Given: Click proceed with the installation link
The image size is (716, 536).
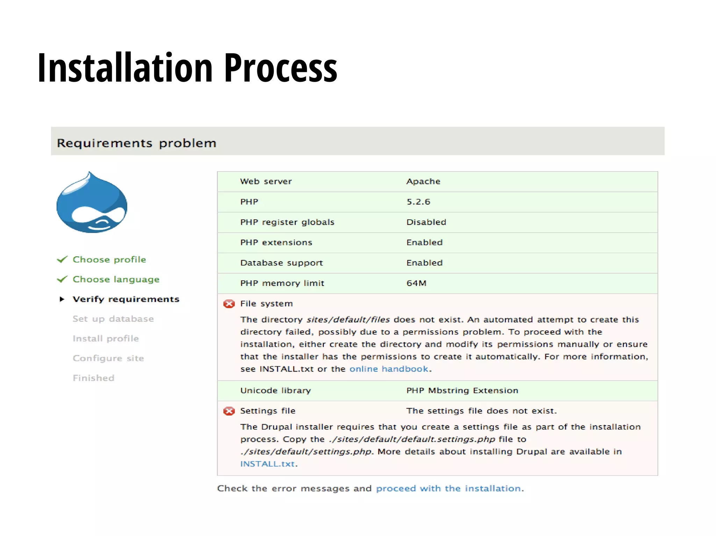Looking at the screenshot, I should click(449, 488).
